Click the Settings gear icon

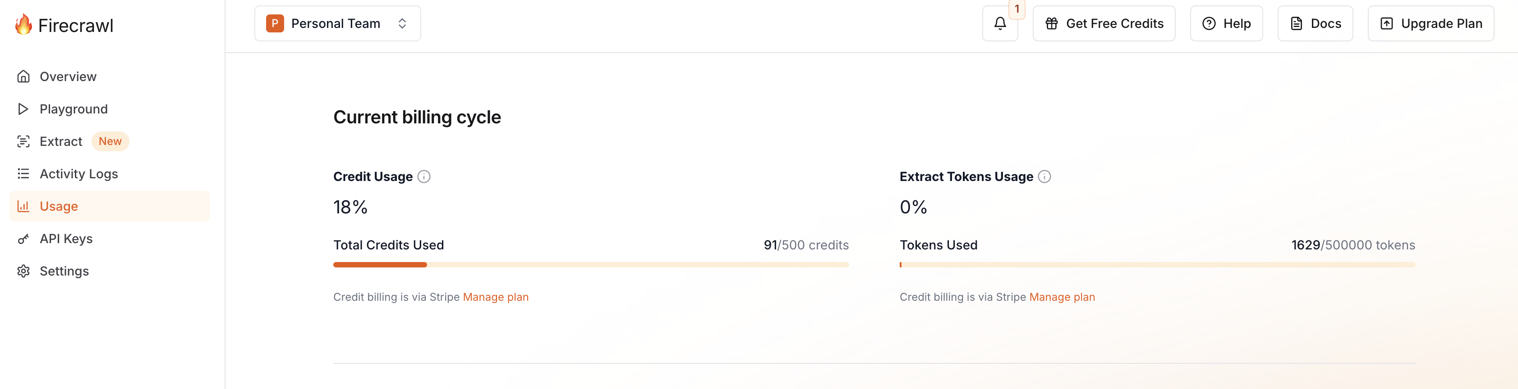[23, 271]
